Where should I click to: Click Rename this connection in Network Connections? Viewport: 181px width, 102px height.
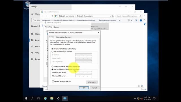(x=107, y=20)
